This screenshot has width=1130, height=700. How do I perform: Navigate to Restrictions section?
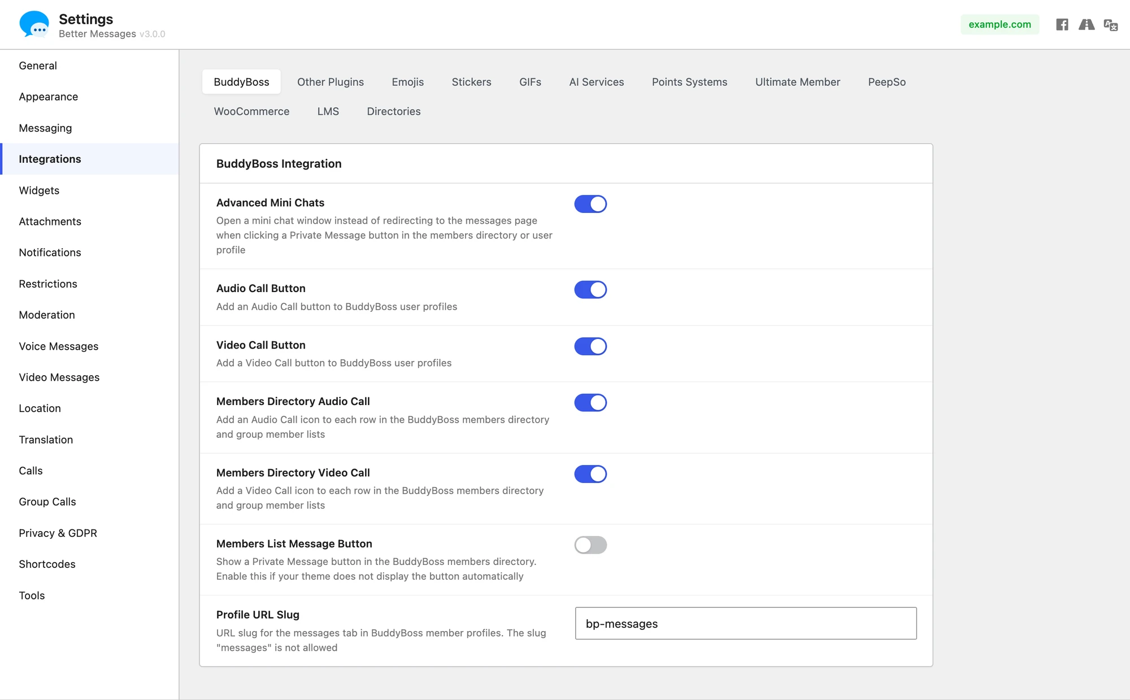pyautogui.click(x=89, y=284)
